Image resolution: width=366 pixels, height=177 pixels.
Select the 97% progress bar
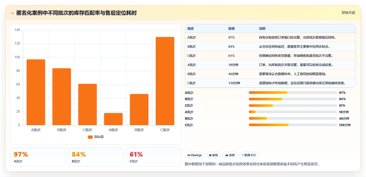(293, 93)
